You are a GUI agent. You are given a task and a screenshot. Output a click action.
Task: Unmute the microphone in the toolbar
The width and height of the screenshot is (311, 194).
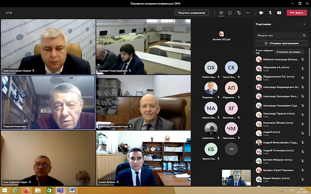(x=270, y=13)
